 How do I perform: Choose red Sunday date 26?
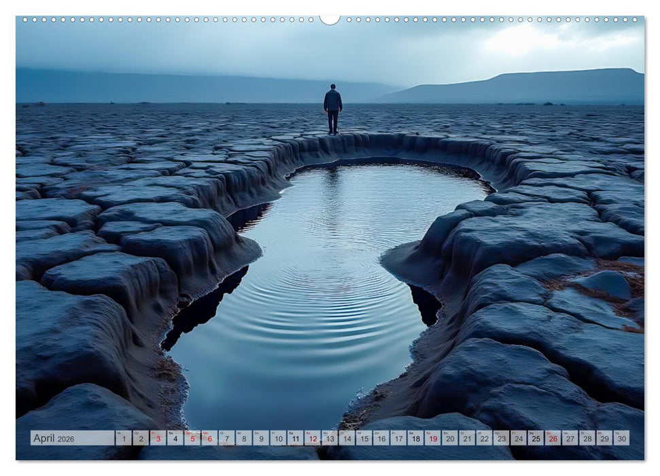[553, 439]
